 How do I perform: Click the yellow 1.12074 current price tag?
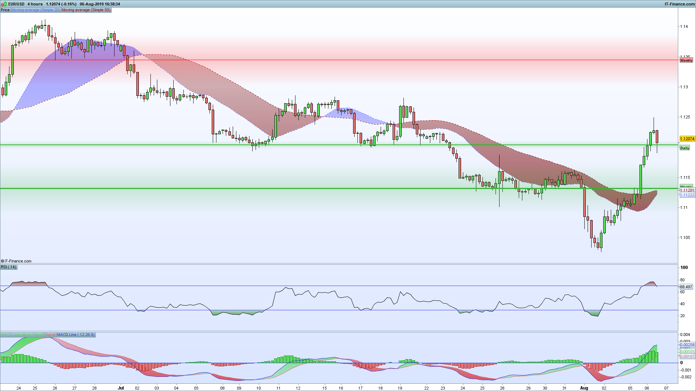point(687,139)
